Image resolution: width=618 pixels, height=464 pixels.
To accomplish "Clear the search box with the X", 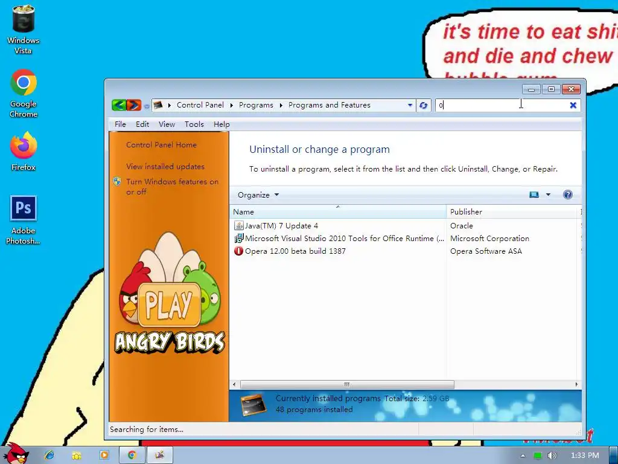I will tap(573, 105).
